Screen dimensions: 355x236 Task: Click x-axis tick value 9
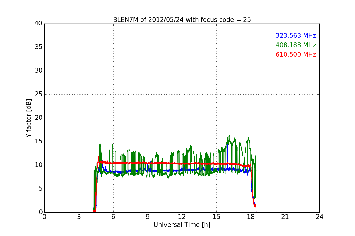(x=148, y=217)
